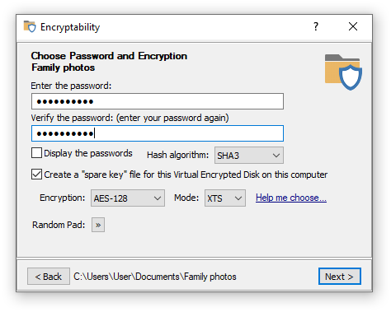
Task: Click the Hash algorithm label text
Action: [178, 155]
